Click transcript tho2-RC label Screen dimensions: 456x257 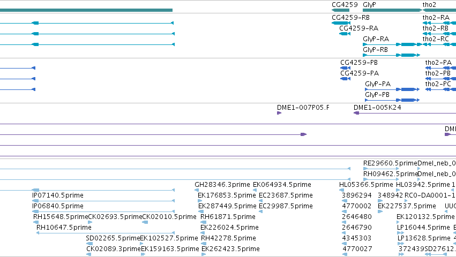(x=436, y=39)
